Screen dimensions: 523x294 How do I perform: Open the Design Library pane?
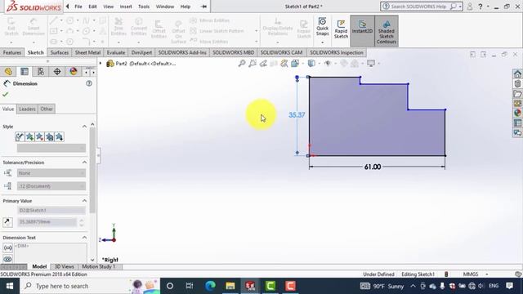coord(517,84)
